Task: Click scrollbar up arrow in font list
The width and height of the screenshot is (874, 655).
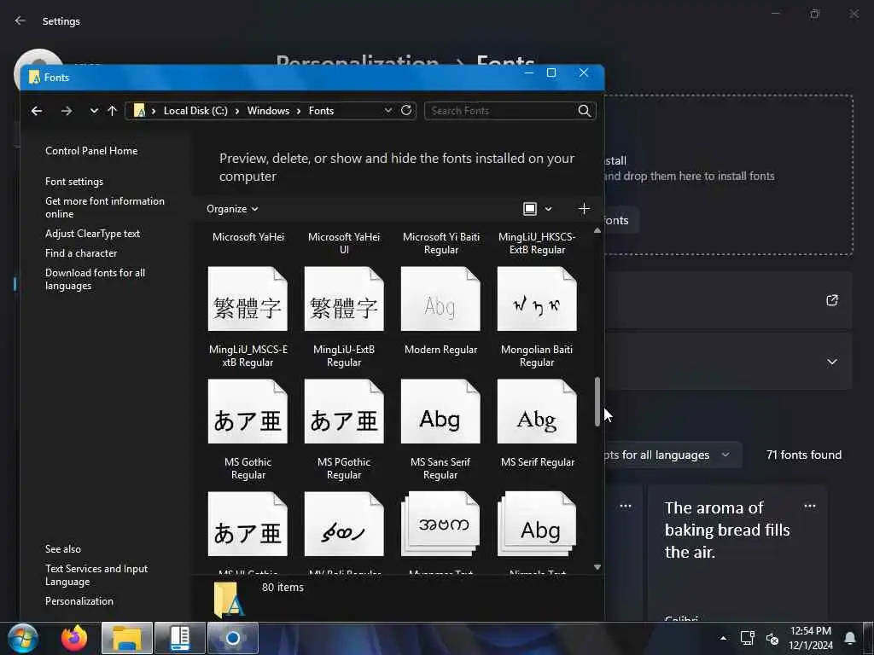Action: point(597,230)
